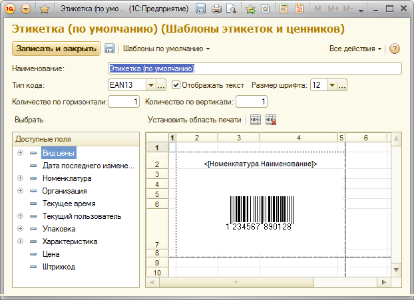Toggle the 'Отображать текст' checkbox
Screen dimensions: 414x300
[176, 85]
